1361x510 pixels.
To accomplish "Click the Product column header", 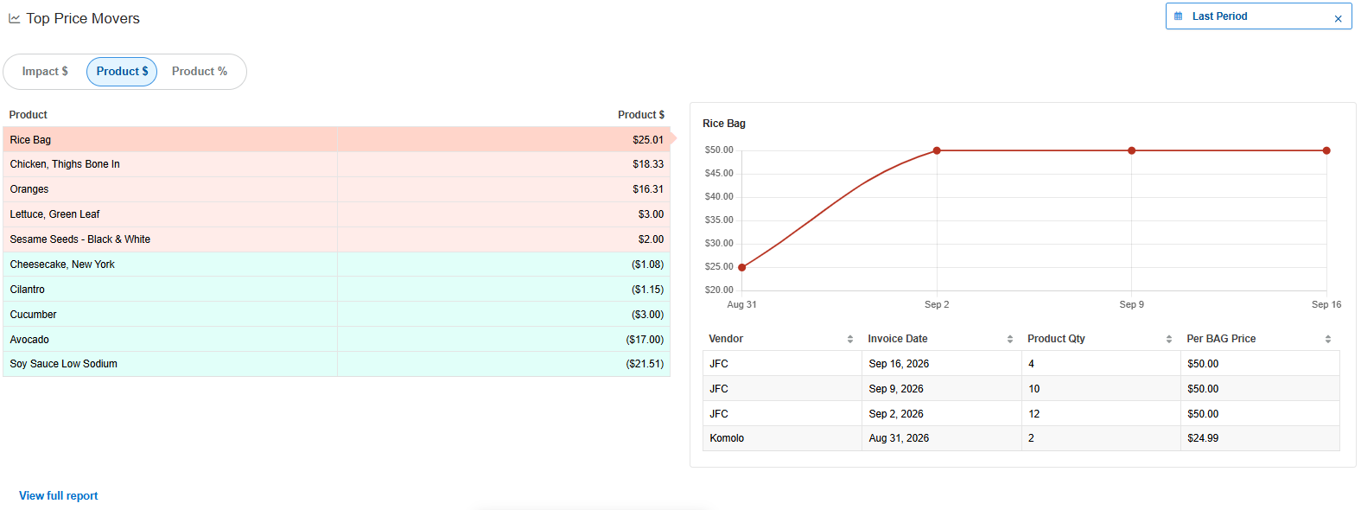I will (x=29, y=115).
